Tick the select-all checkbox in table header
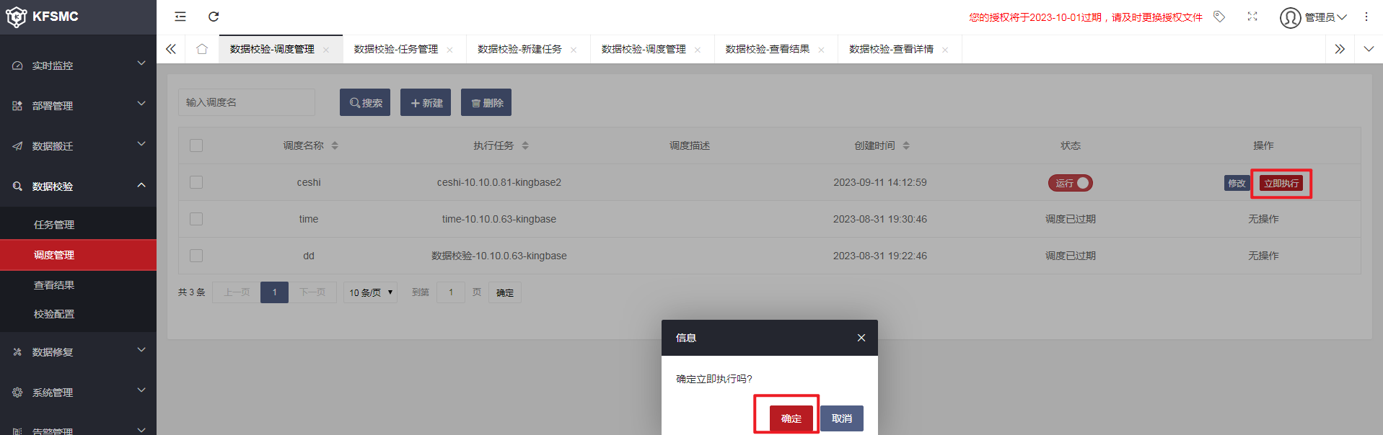This screenshot has width=1383, height=435. tap(196, 145)
